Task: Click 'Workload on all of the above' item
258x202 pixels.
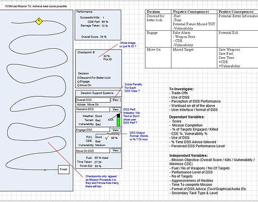Action: (192, 105)
